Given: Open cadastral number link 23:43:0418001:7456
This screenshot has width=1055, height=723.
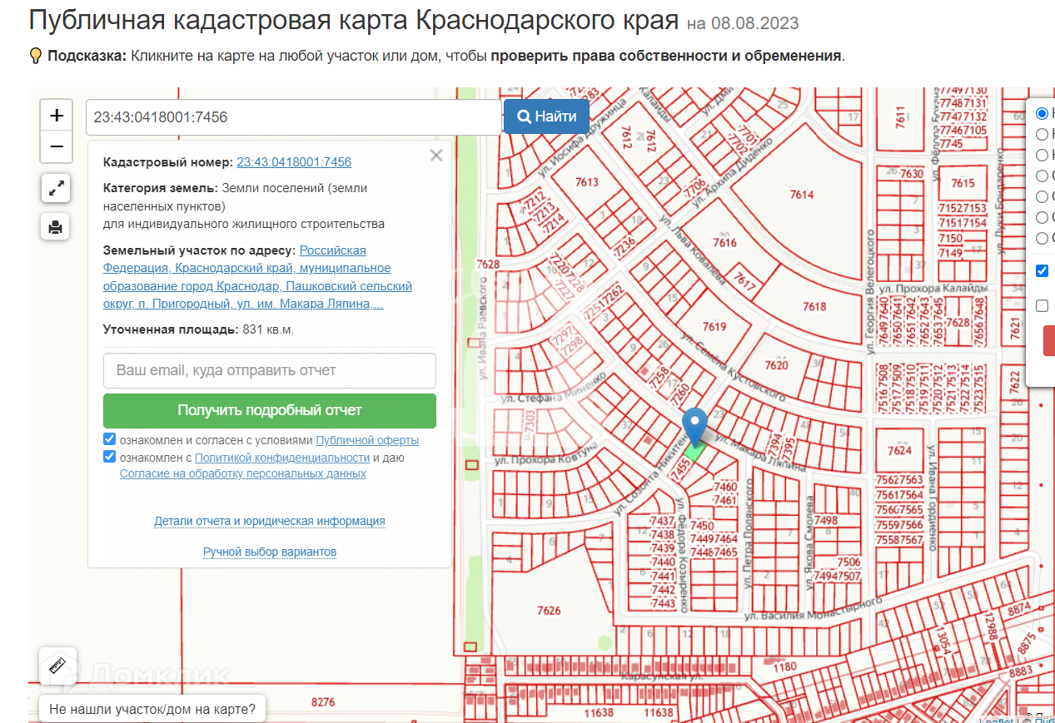Looking at the screenshot, I should [x=294, y=162].
